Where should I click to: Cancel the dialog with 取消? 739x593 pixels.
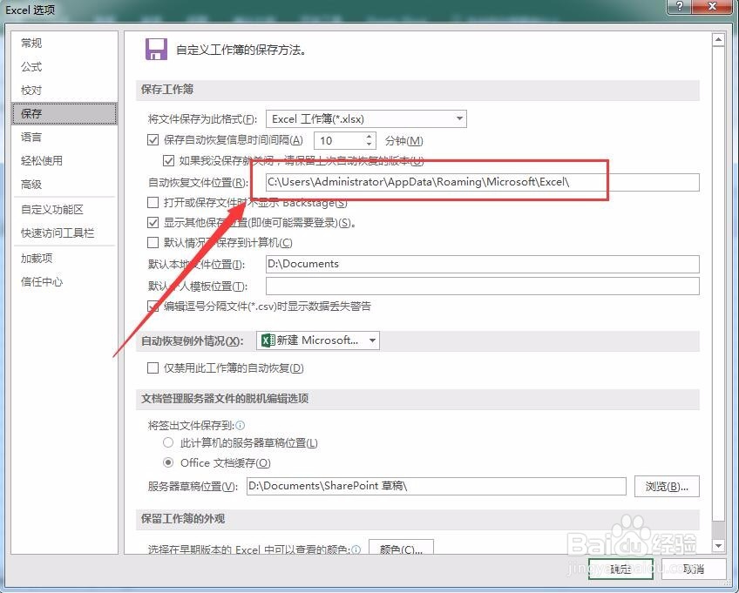(694, 569)
